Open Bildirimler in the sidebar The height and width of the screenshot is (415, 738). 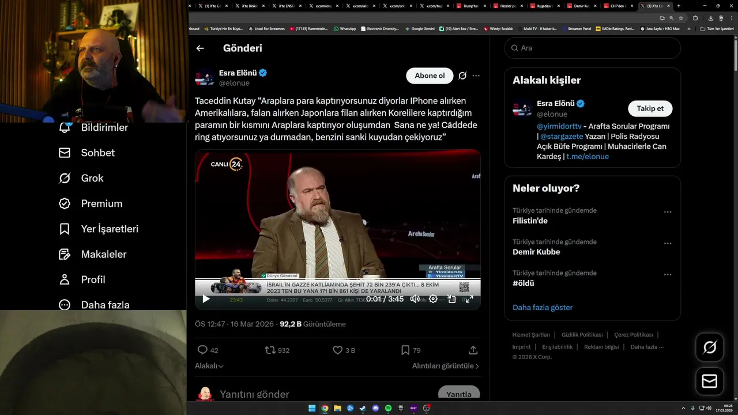tap(93, 127)
